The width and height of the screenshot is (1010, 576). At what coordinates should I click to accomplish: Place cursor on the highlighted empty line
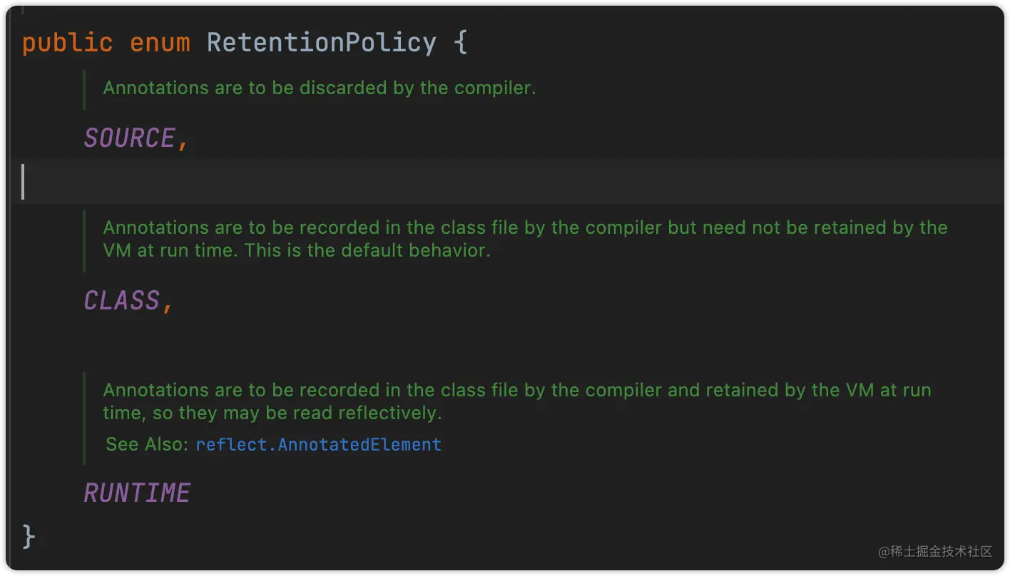(x=499, y=182)
